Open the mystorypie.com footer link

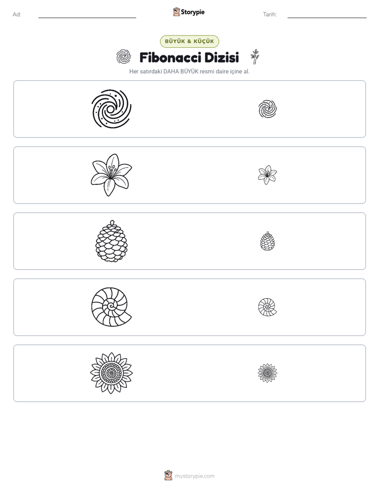tap(194, 476)
